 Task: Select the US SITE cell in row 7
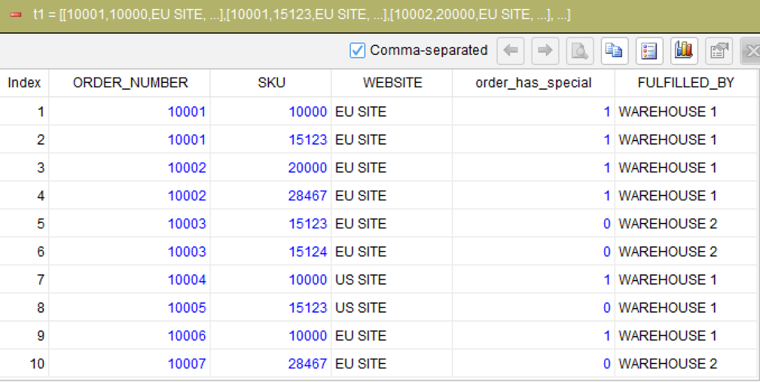tap(392, 279)
